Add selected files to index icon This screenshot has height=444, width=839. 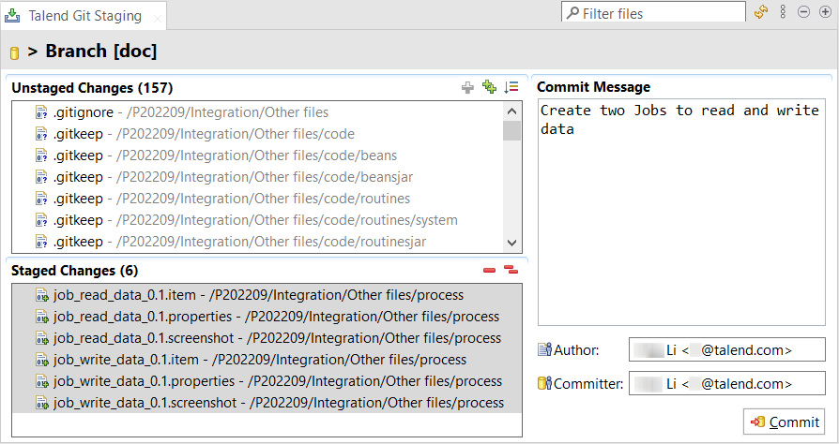point(467,87)
